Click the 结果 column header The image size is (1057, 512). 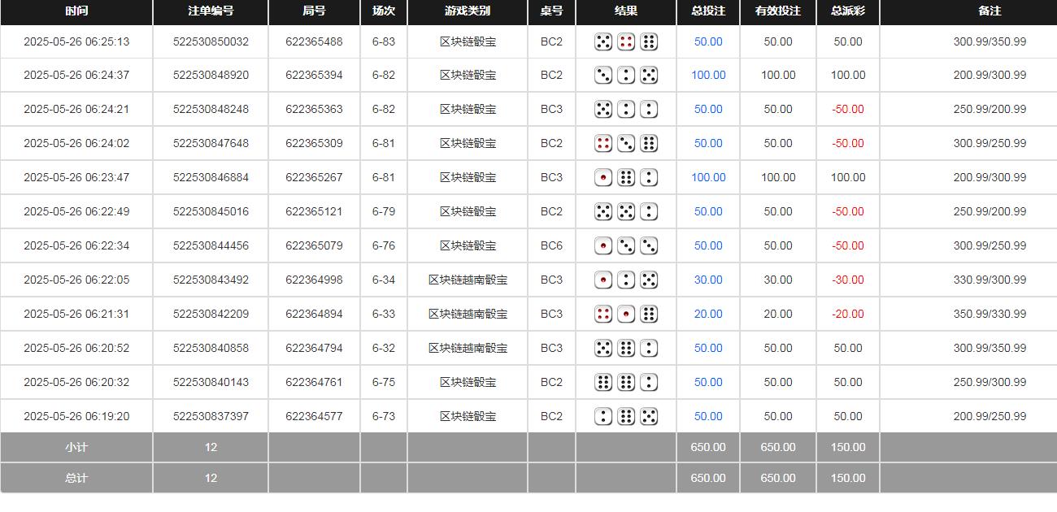[x=626, y=11]
